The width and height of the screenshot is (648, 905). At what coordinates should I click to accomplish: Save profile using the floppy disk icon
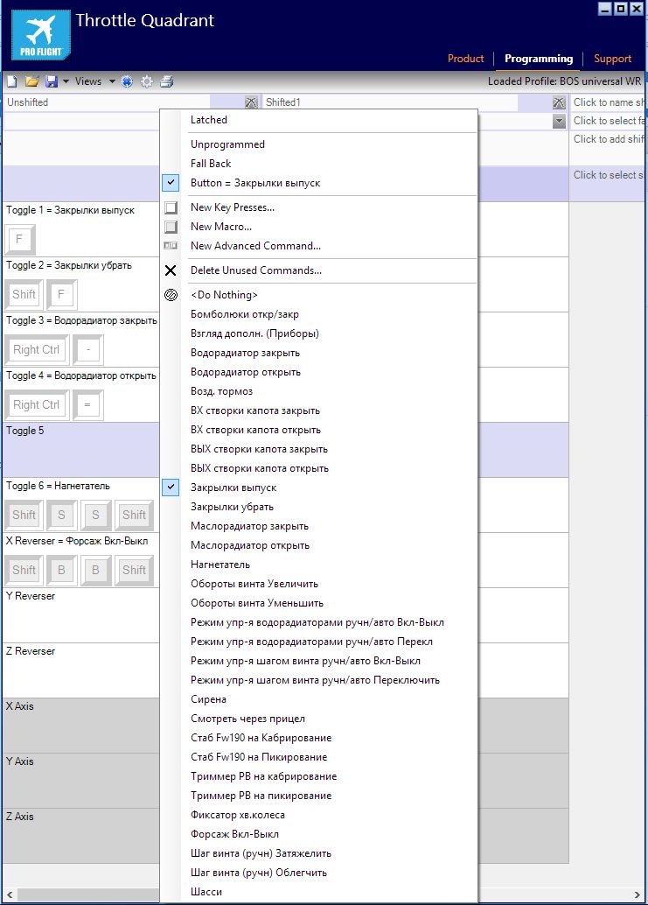52,81
